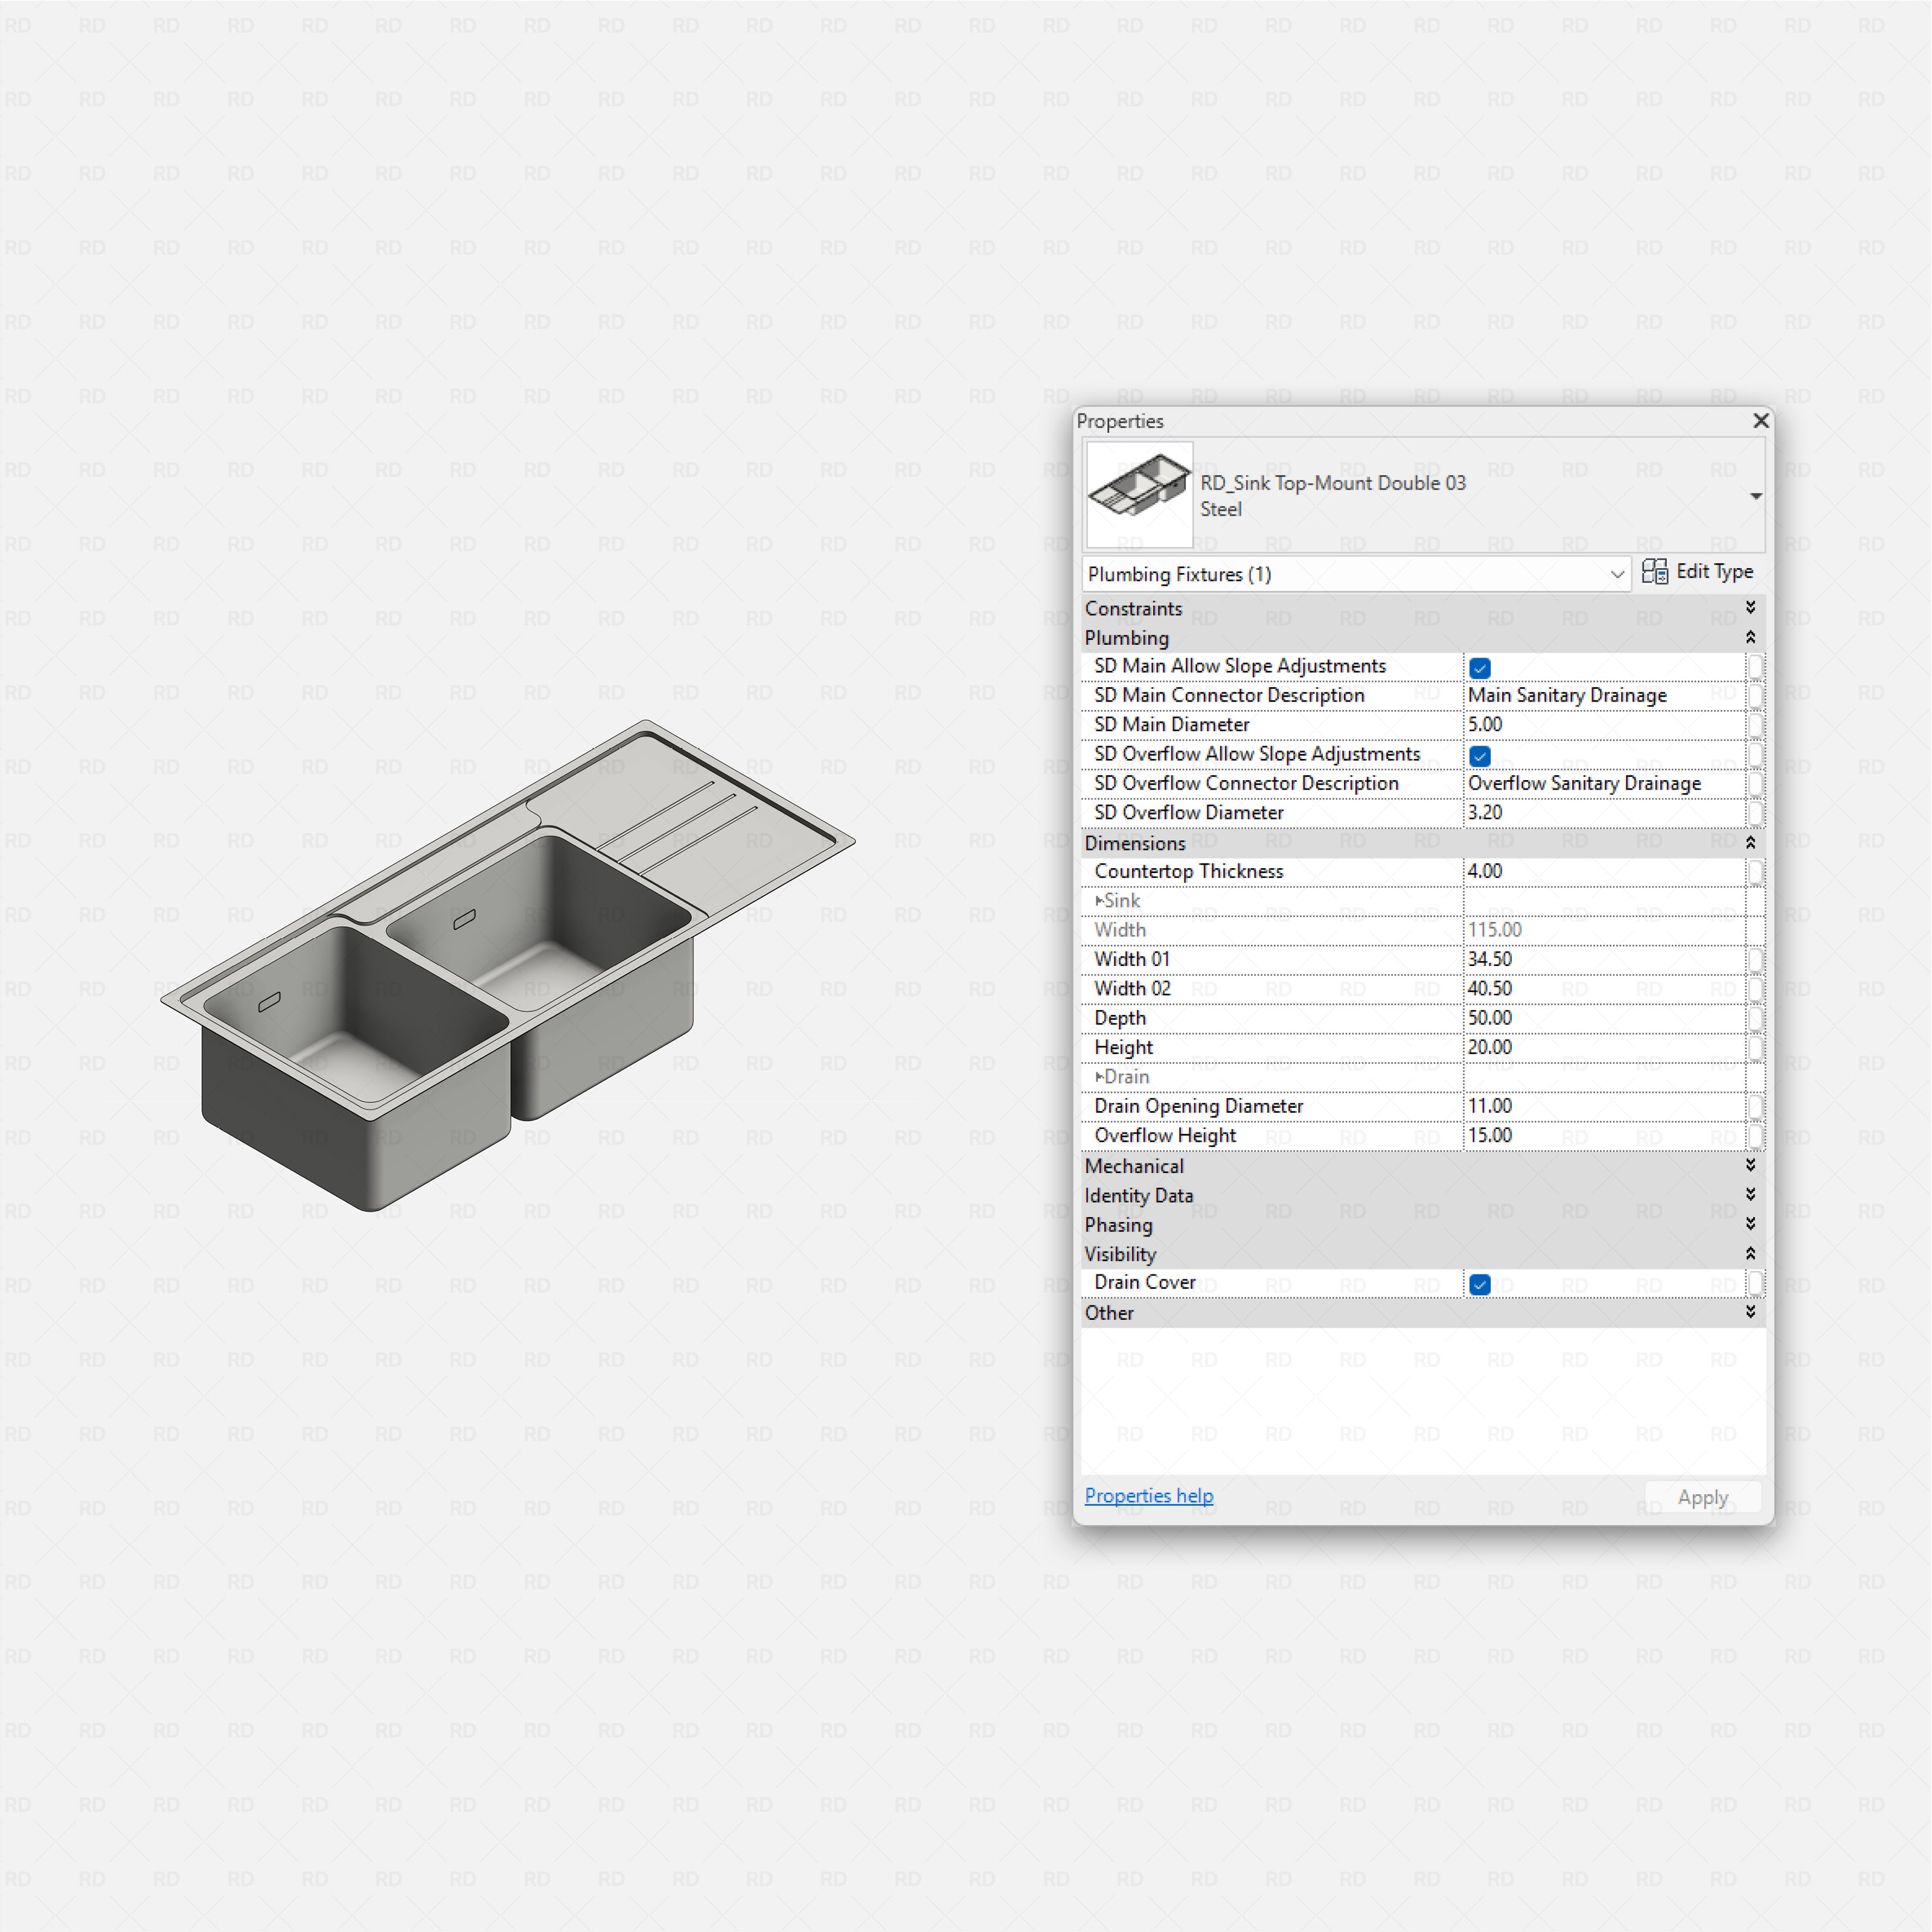
Task: Expand the Constraints section
Action: [1751, 607]
